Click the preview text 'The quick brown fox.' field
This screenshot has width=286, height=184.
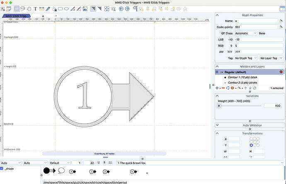pos(200,163)
